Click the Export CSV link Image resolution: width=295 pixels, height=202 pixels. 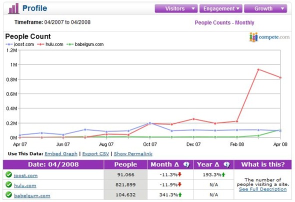(95, 153)
